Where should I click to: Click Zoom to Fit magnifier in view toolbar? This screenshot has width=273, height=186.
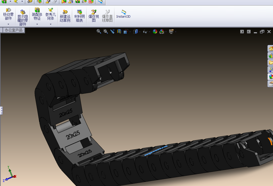[99, 31]
